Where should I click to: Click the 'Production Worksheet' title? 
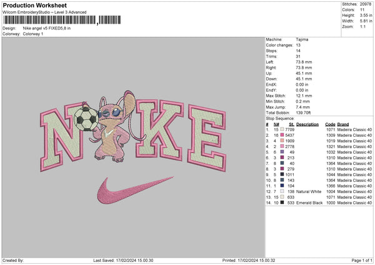click(34, 5)
